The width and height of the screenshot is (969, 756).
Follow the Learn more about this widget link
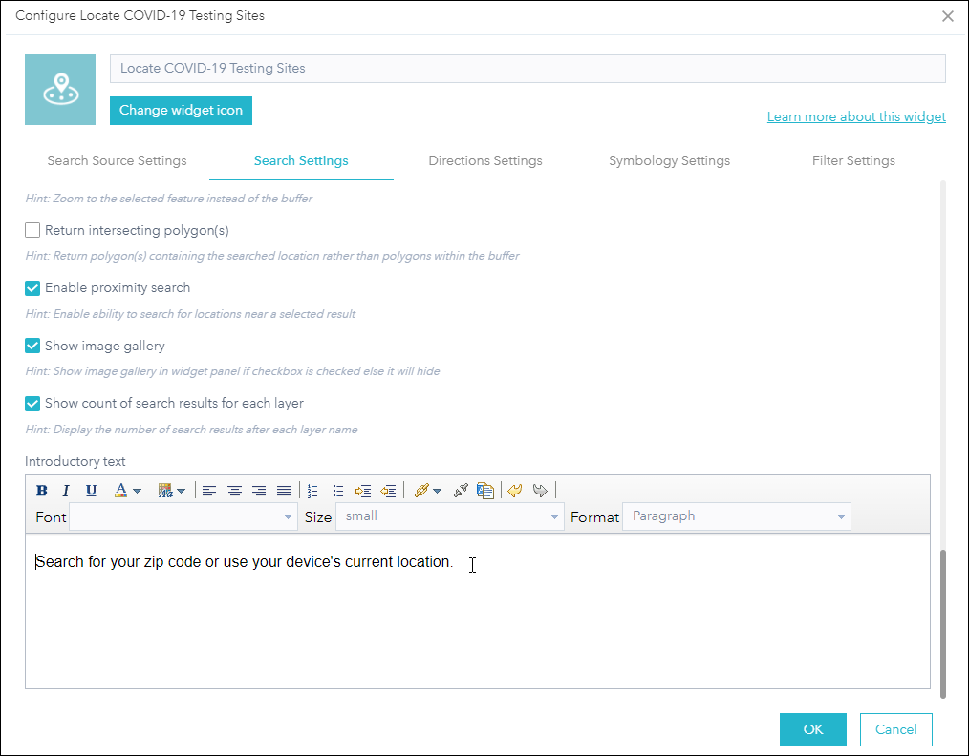coord(856,115)
